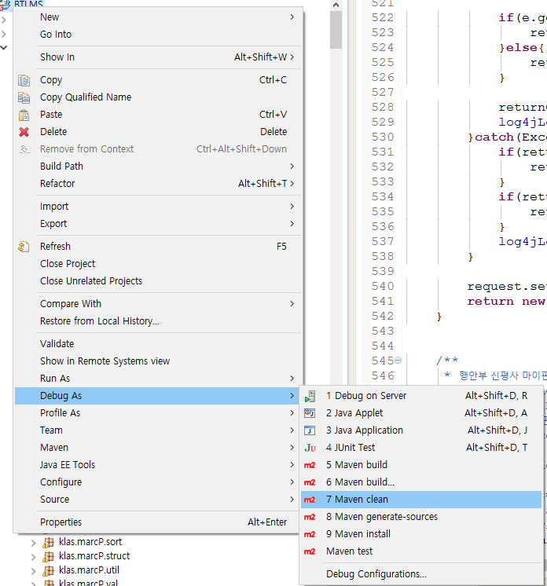Image resolution: width=547 pixels, height=586 pixels.
Task: Click the 'catch' keyword on line 530
Action: 494,137
